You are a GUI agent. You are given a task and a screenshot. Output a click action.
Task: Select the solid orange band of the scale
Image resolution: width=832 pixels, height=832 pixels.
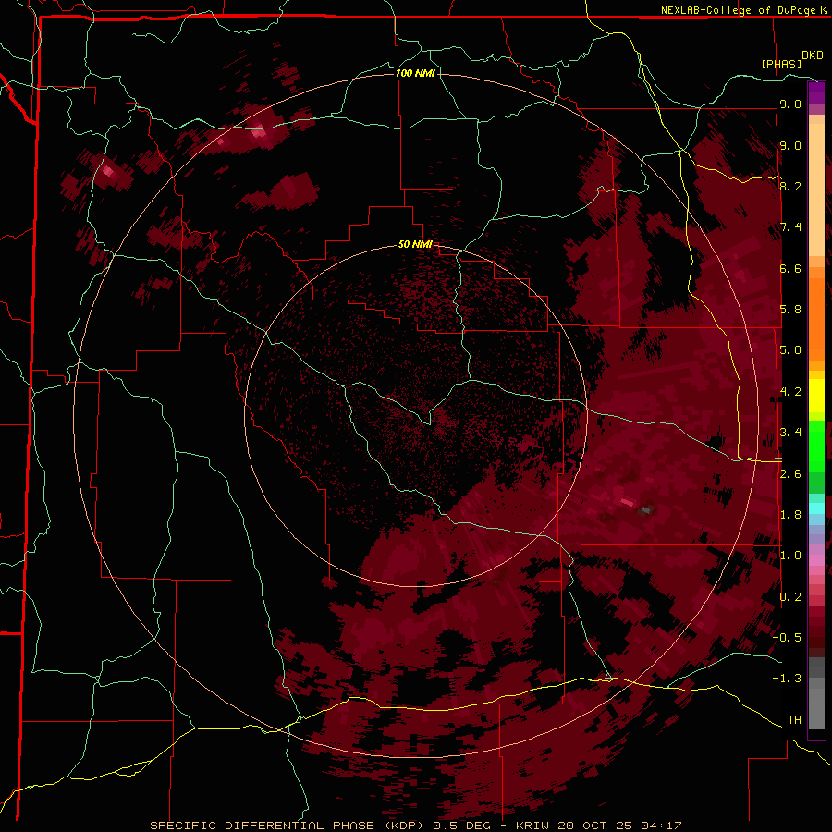[816, 318]
